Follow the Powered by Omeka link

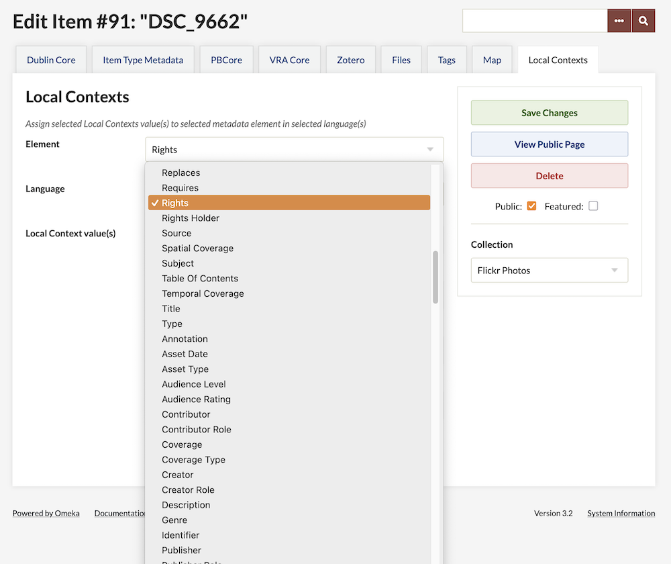click(46, 513)
